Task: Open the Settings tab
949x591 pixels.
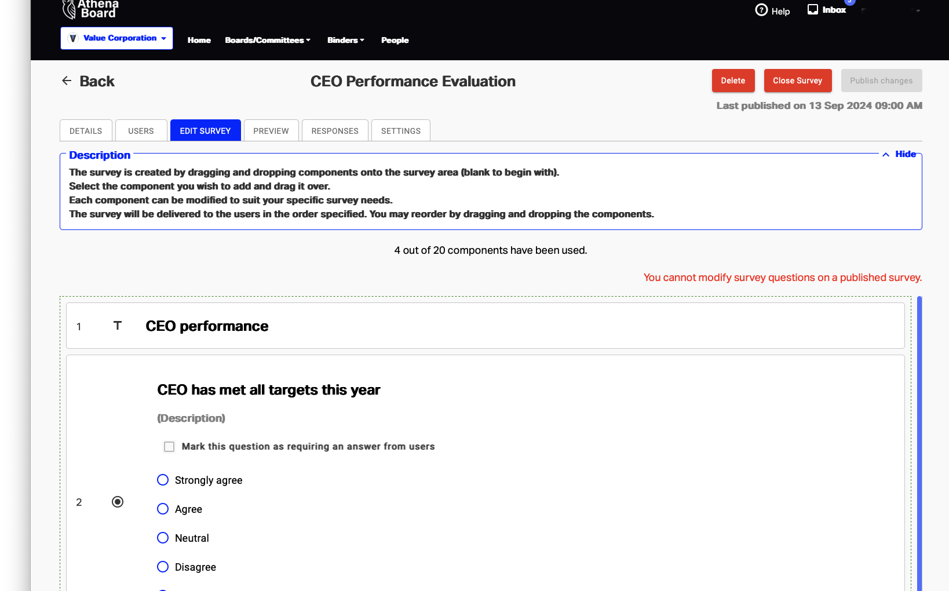Action: (x=401, y=130)
